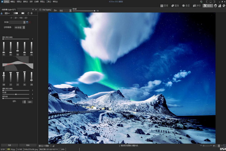This screenshot has width=226, height=151.
Task: Click the third upper brighten band slider
Action: coord(18,48)
